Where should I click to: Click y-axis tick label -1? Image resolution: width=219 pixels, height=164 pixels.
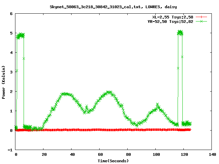point(10,150)
